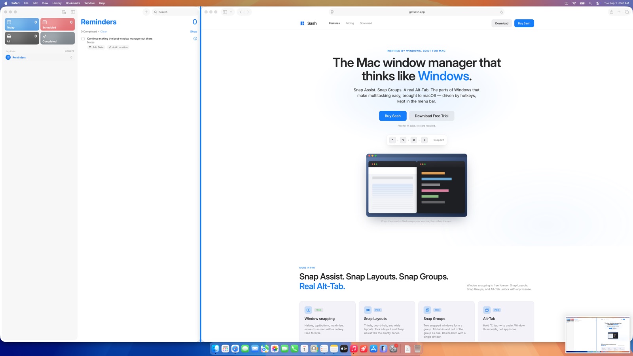
Task: Open Launchpad from the Dock
Action: coord(225,348)
